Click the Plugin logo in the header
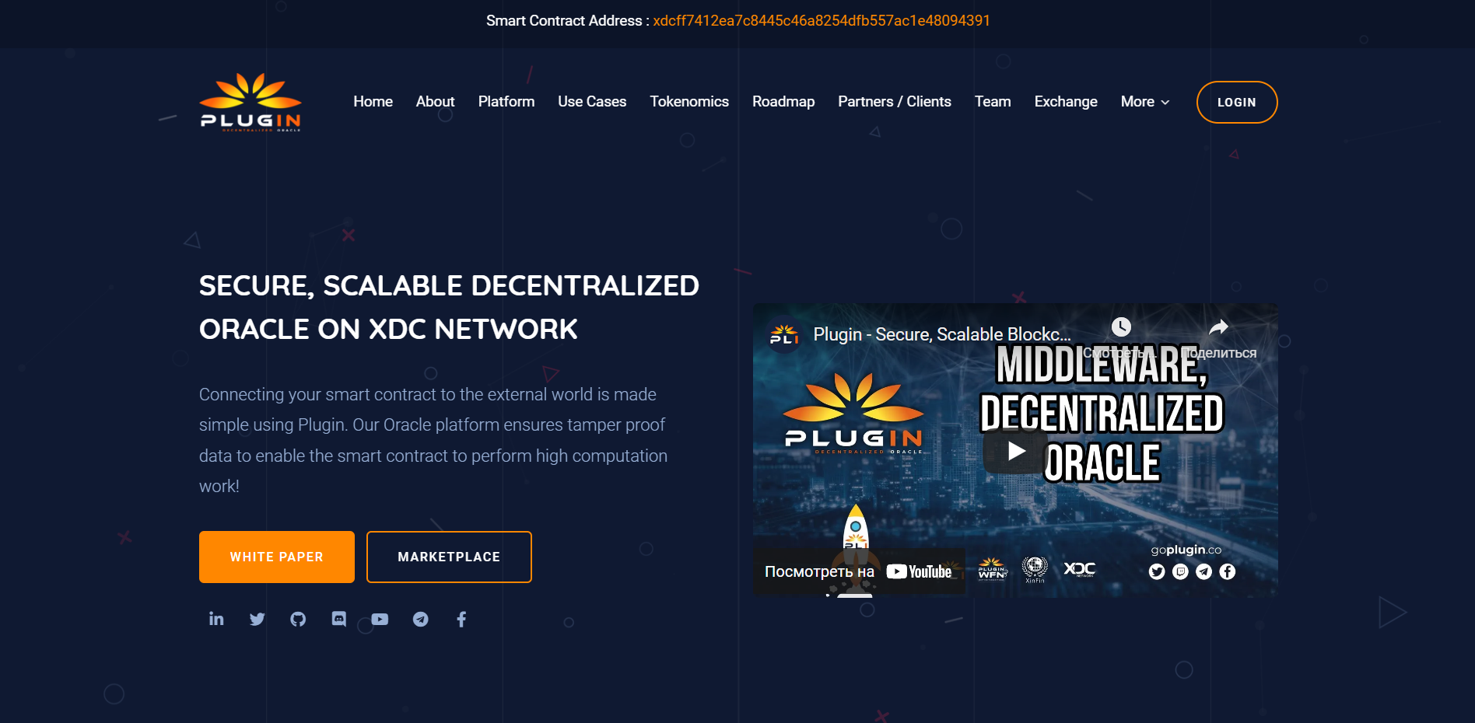Image resolution: width=1475 pixels, height=723 pixels. pyautogui.click(x=251, y=102)
